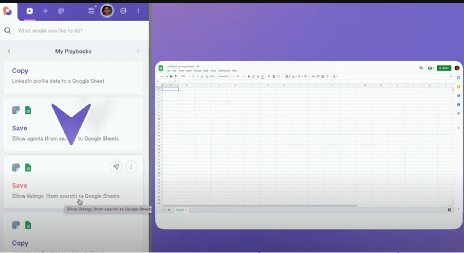Open the scraper templates tab
Image resolution: width=464 pixels, height=253 pixels.
(x=61, y=11)
